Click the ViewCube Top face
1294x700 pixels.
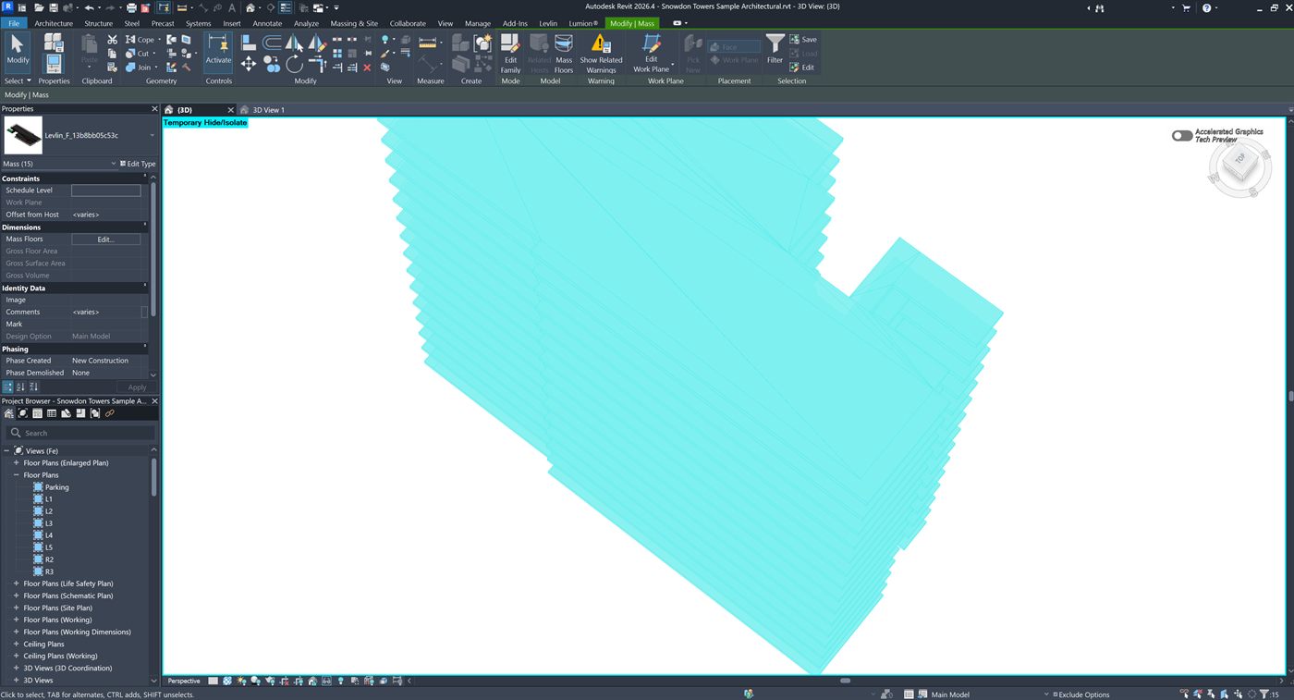pyautogui.click(x=1239, y=159)
